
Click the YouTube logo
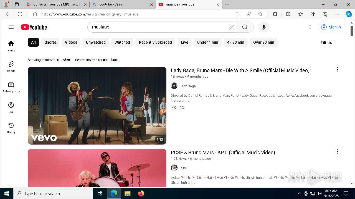(34, 27)
